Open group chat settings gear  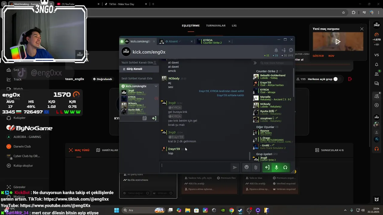(291, 50)
